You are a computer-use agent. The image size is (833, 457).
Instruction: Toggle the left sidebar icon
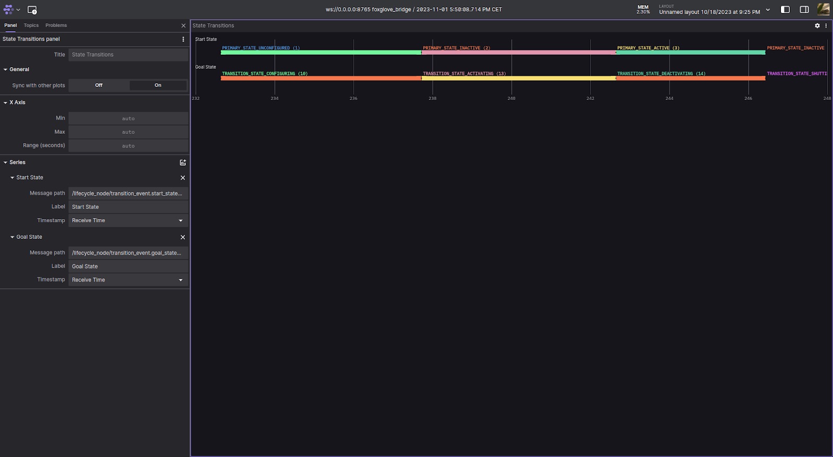coord(785,10)
